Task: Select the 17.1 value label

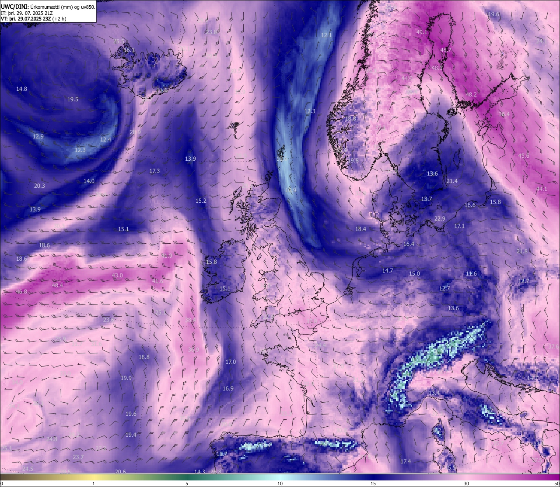Action: 459,226
